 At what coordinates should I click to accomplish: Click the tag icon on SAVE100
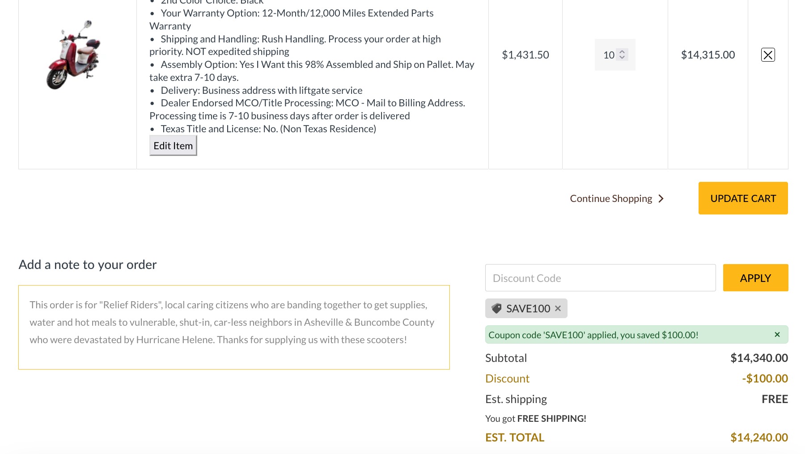coord(496,308)
